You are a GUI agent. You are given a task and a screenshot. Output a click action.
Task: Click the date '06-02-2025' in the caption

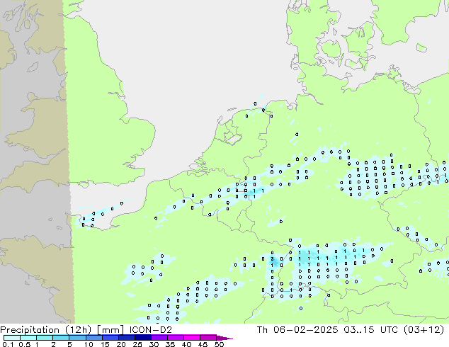point(305,330)
